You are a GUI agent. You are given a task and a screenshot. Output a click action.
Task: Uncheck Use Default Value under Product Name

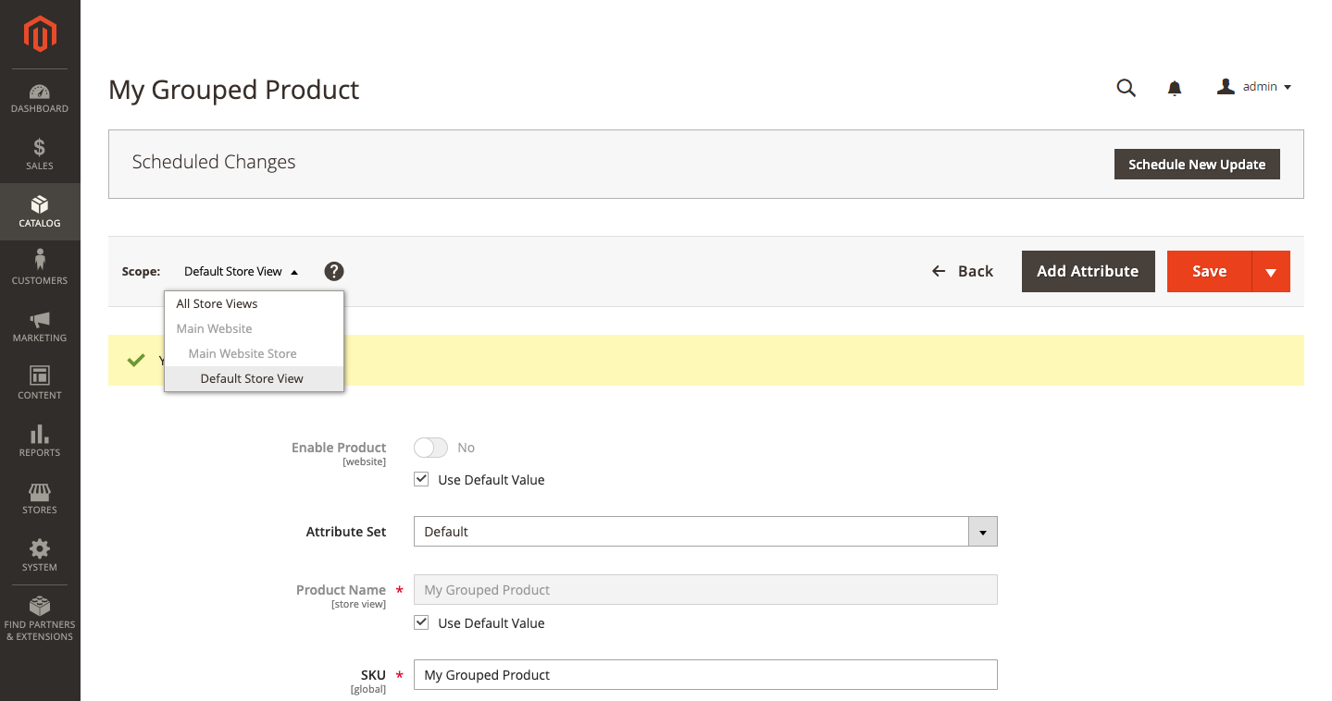[421, 621]
